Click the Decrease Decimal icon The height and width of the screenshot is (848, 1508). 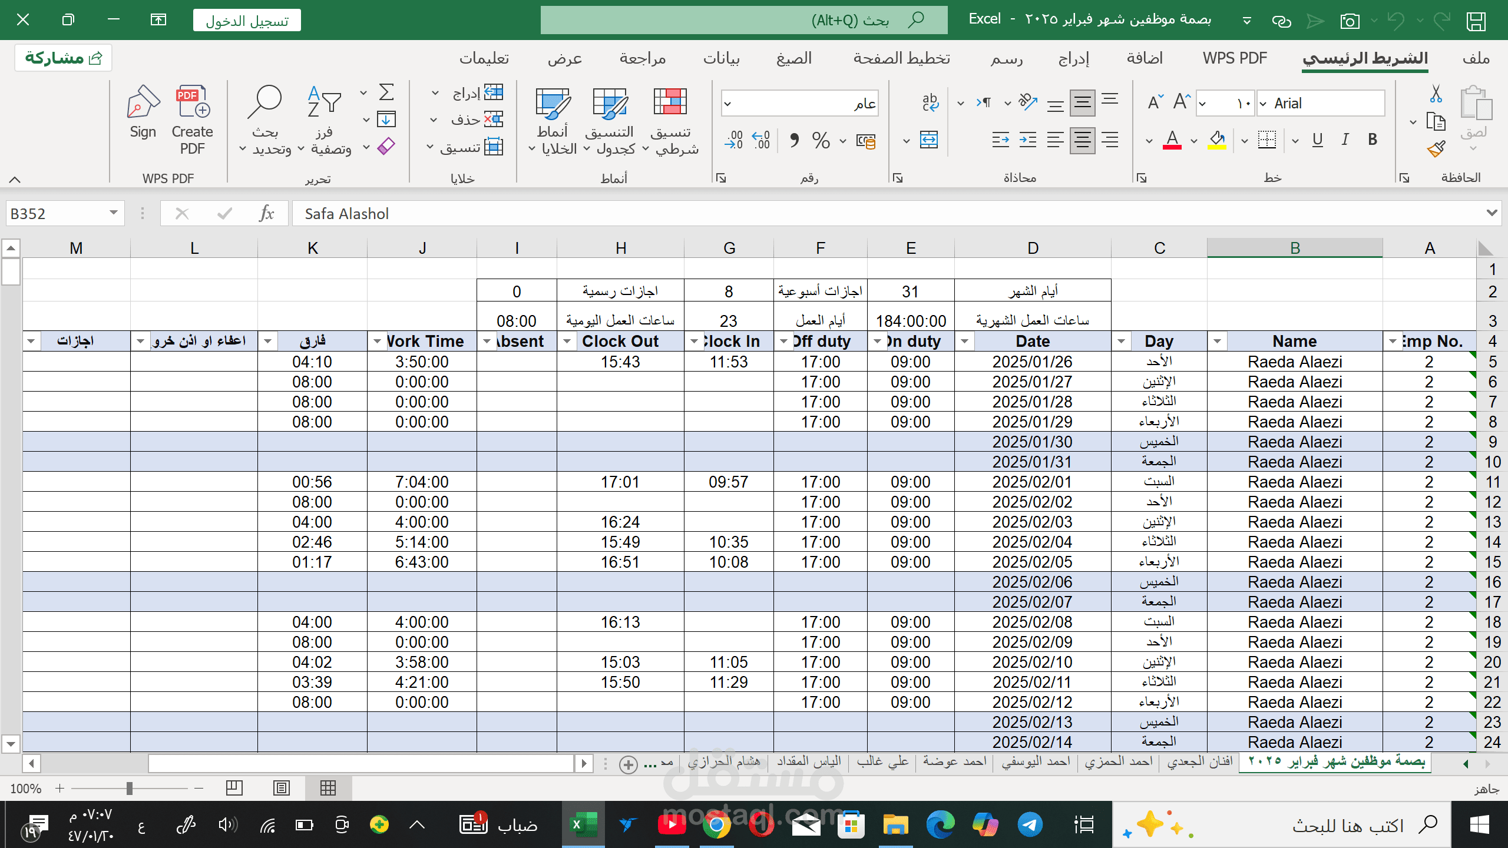pos(734,140)
